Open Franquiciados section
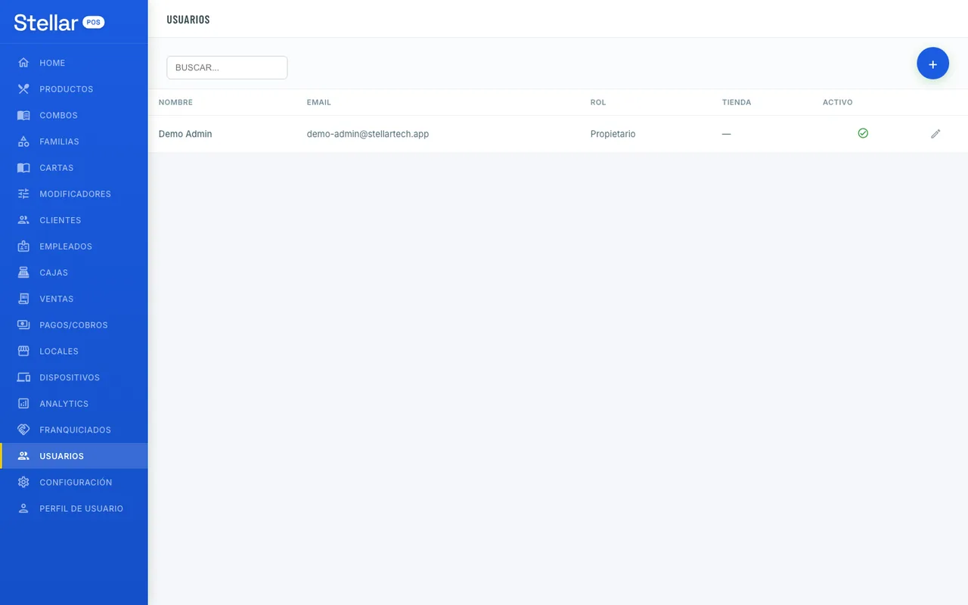 (x=74, y=430)
